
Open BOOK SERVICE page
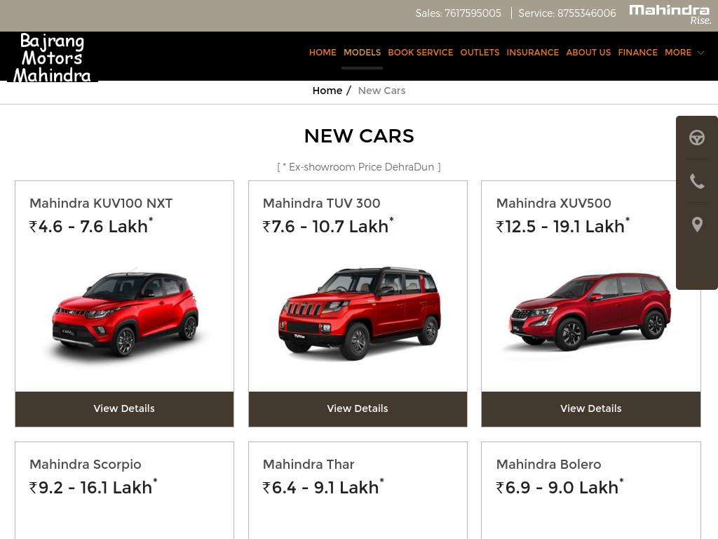421,52
